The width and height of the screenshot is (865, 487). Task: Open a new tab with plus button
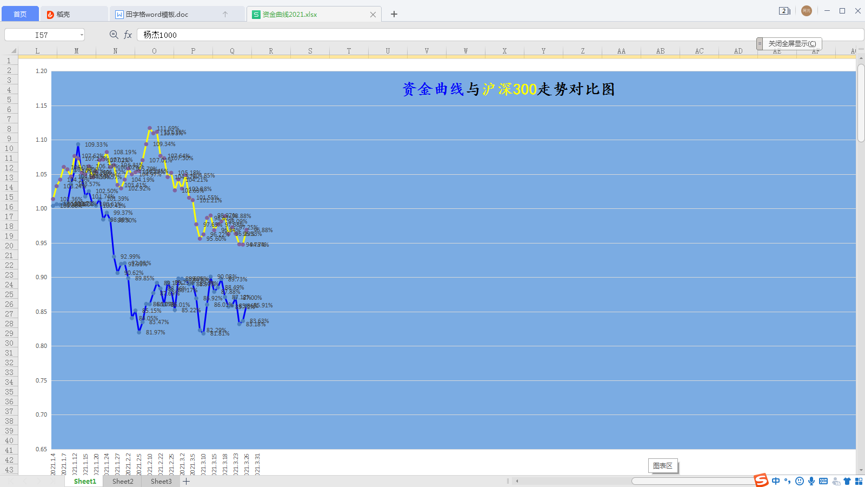point(394,14)
